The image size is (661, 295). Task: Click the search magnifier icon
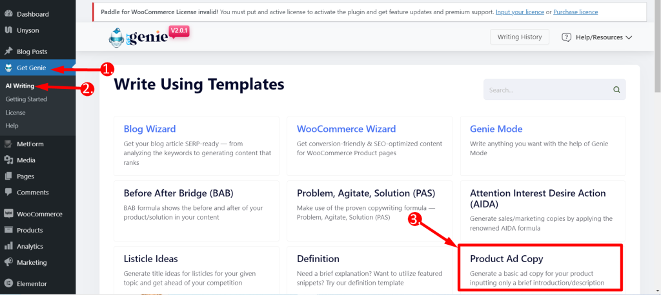click(616, 90)
